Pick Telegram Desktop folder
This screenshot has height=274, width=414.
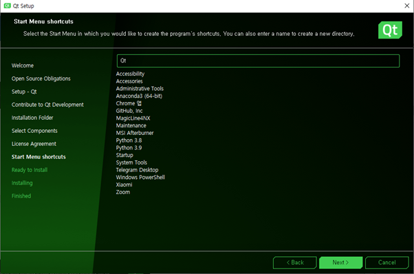(137, 170)
